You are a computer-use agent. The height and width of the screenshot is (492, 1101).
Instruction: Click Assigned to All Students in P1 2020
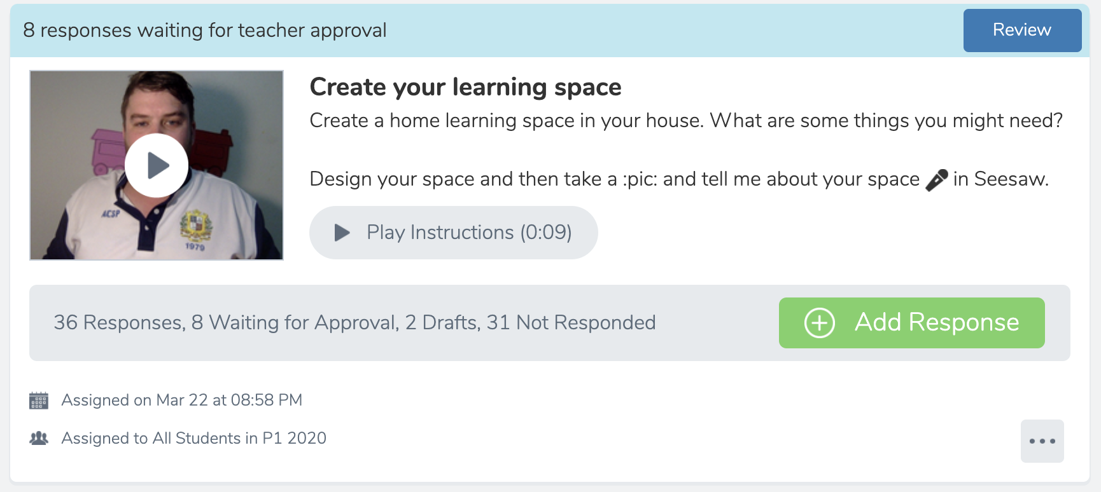[x=194, y=439]
